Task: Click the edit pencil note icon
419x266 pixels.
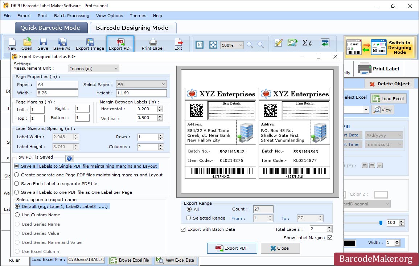Action: click(279, 43)
